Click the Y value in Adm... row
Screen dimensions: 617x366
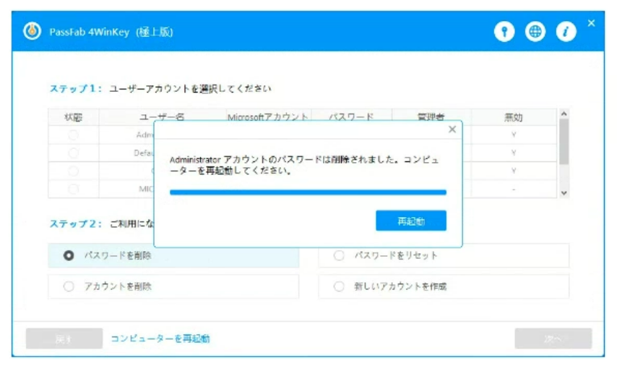click(x=514, y=135)
